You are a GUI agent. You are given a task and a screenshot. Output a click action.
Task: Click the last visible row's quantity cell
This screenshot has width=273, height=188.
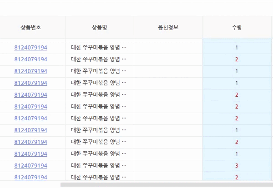[237, 178]
